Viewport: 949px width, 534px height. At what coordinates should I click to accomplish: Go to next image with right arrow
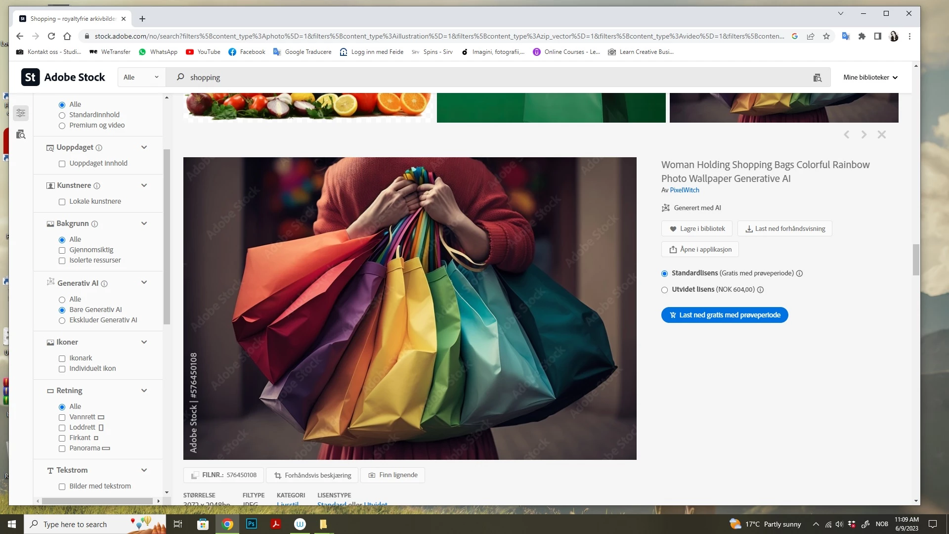(x=863, y=134)
